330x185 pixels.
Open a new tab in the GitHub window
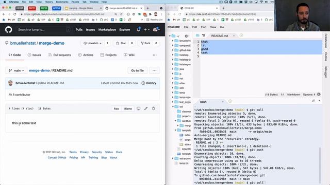point(148,8)
